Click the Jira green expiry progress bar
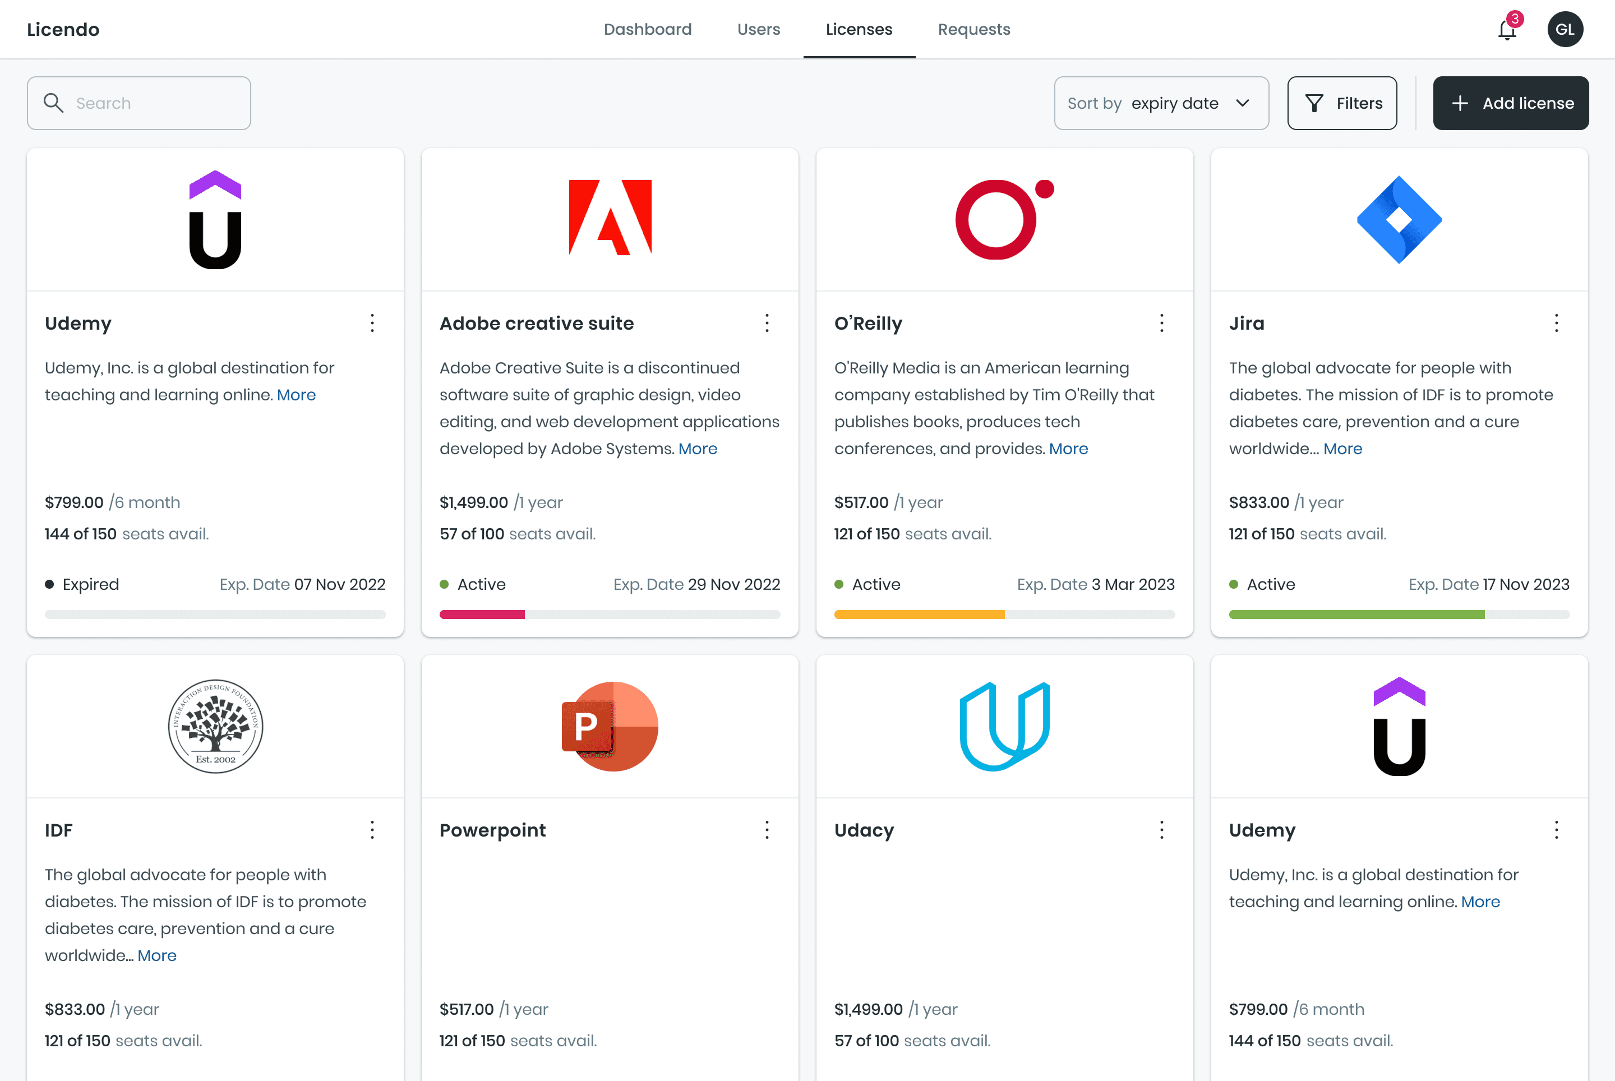Screen dimensions: 1615x1081 1356,615
